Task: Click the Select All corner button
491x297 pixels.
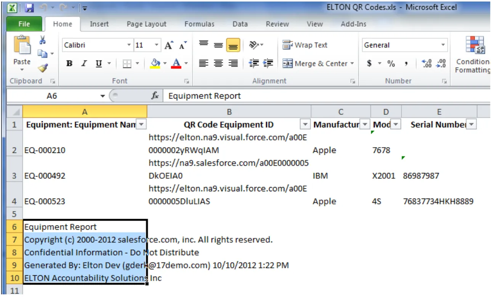Action: pyautogui.click(x=15, y=112)
